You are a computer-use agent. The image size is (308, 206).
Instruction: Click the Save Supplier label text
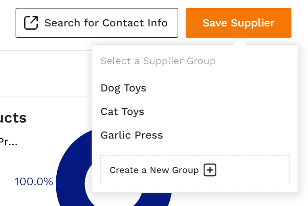point(239,23)
